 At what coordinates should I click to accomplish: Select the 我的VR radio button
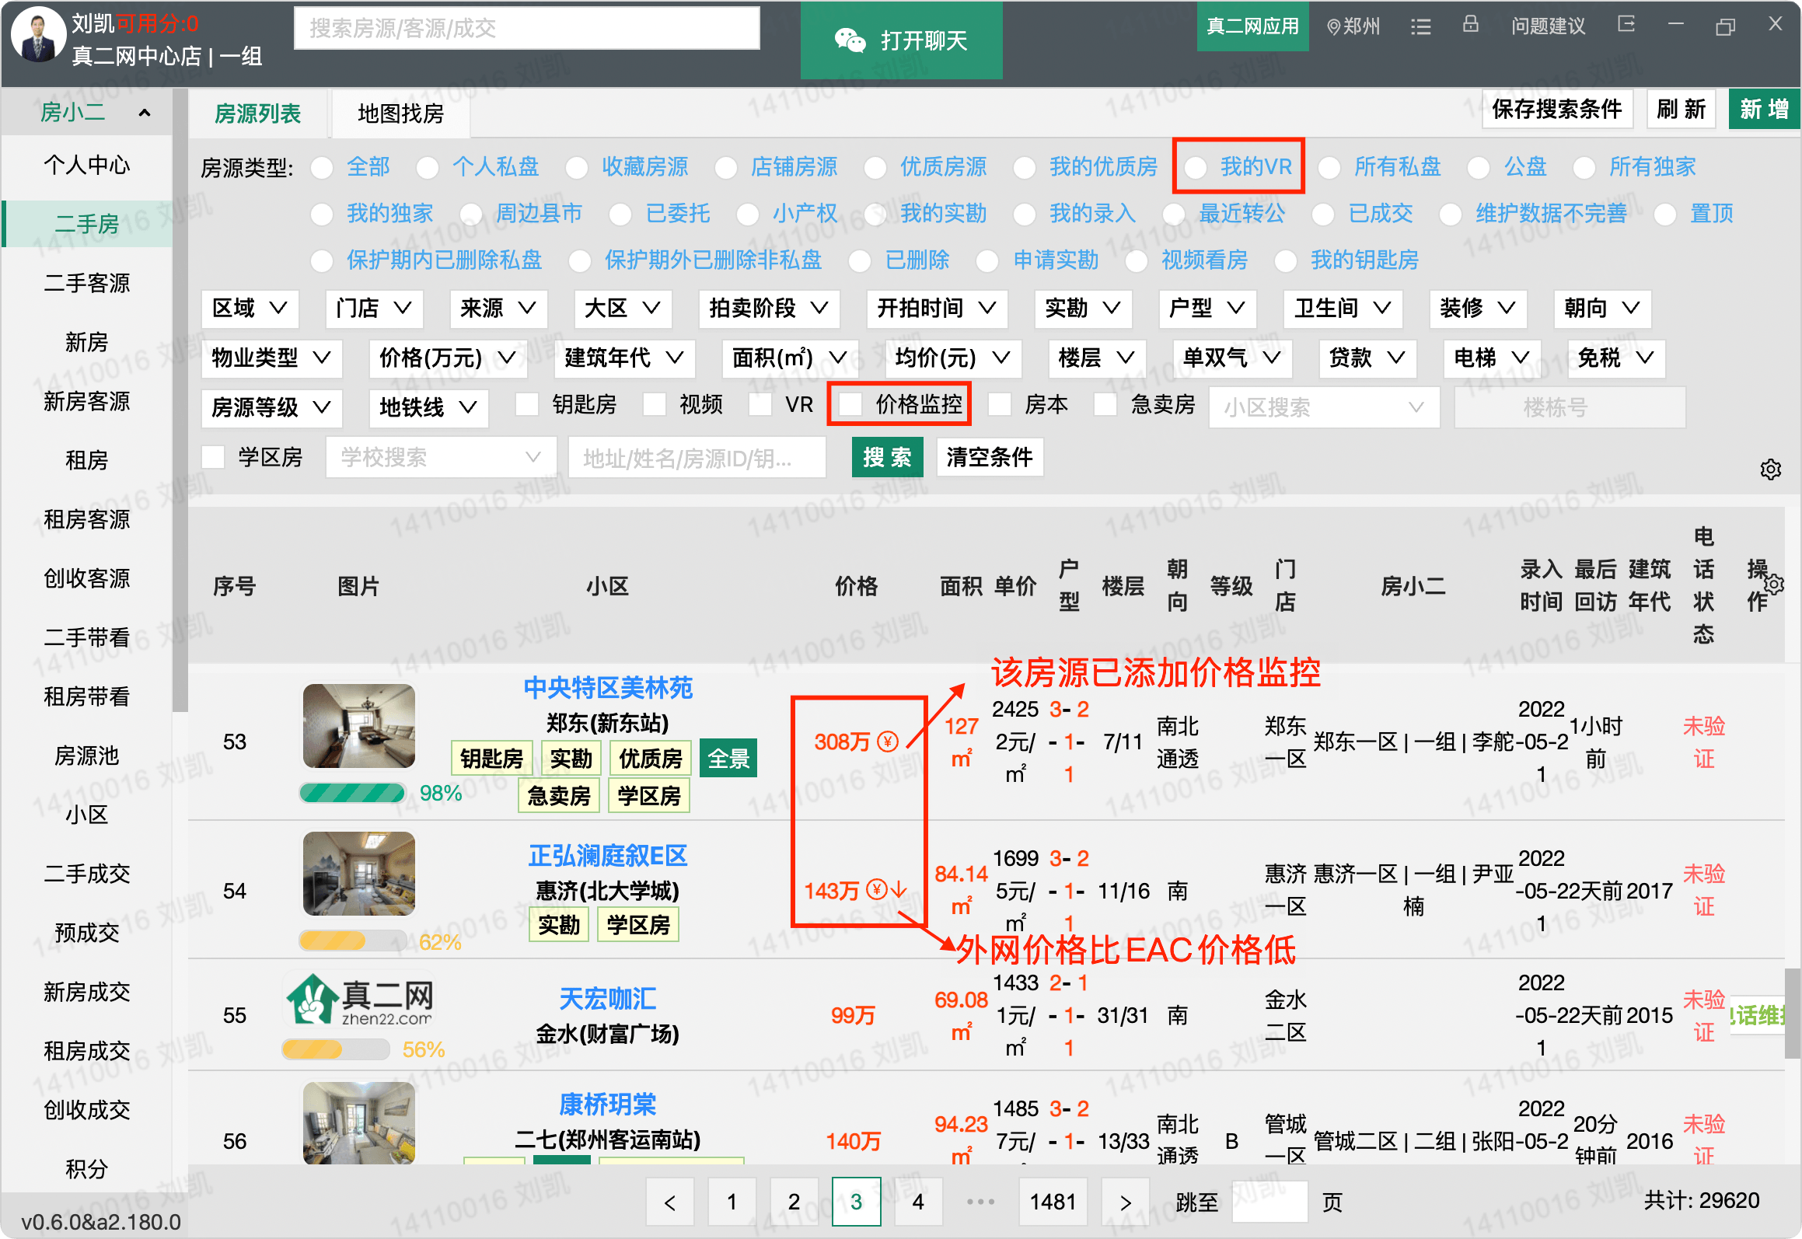1196,167
